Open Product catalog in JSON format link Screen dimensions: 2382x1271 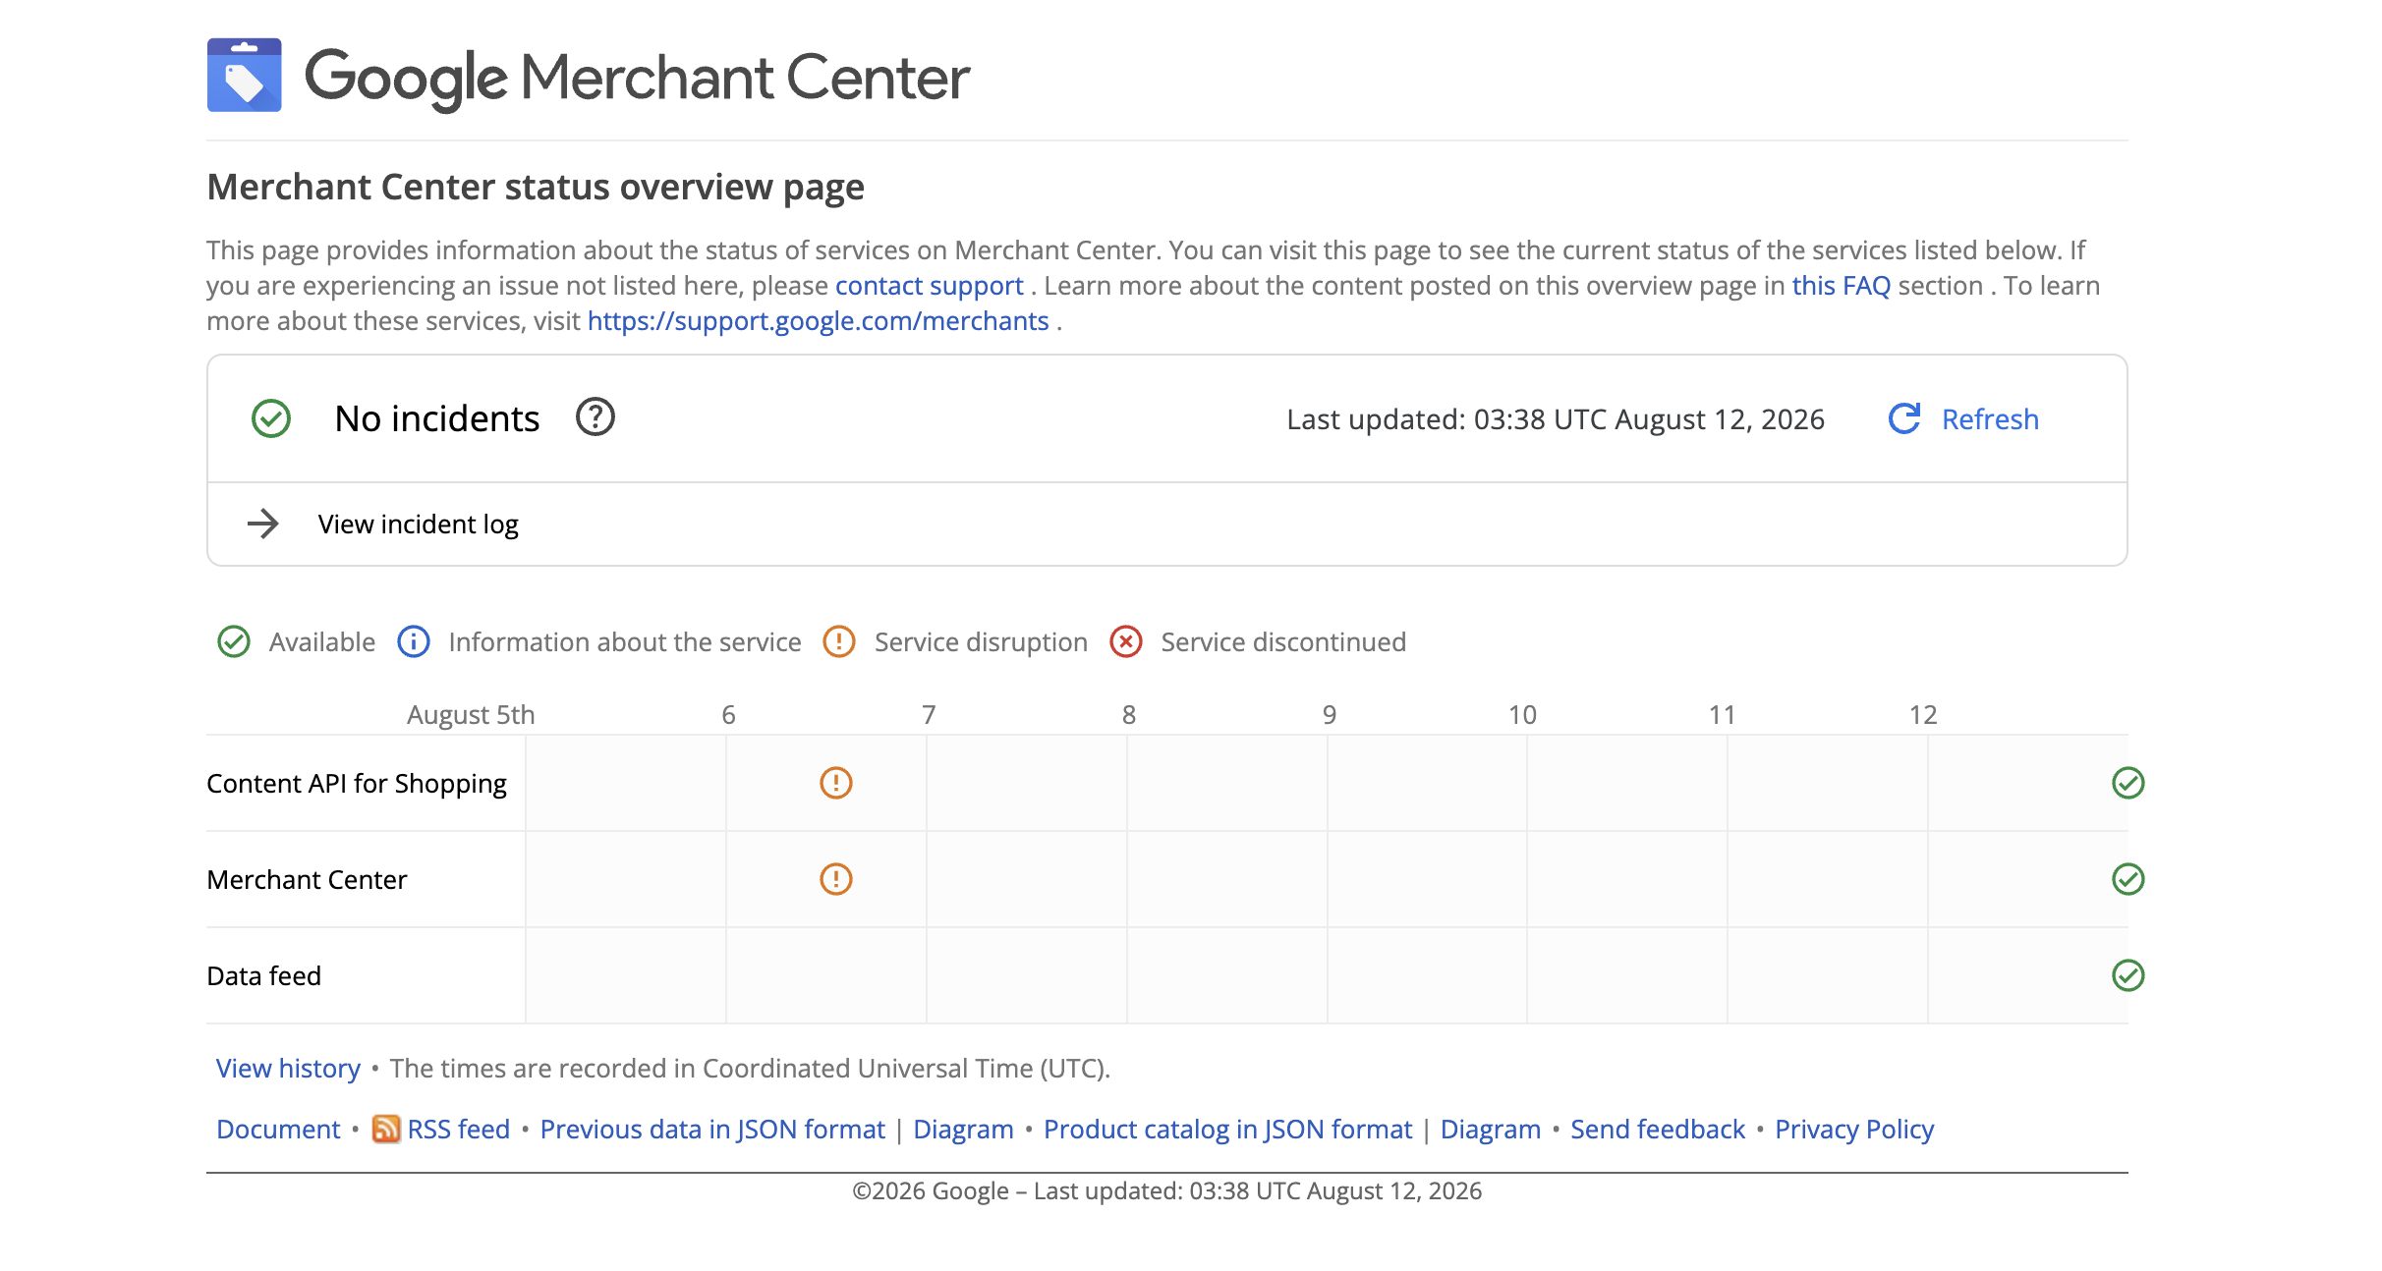pos(1227,1130)
